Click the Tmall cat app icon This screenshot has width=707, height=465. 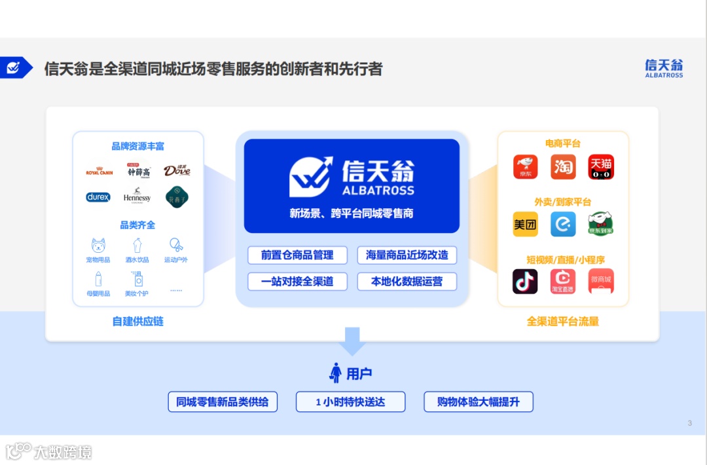[x=601, y=167]
